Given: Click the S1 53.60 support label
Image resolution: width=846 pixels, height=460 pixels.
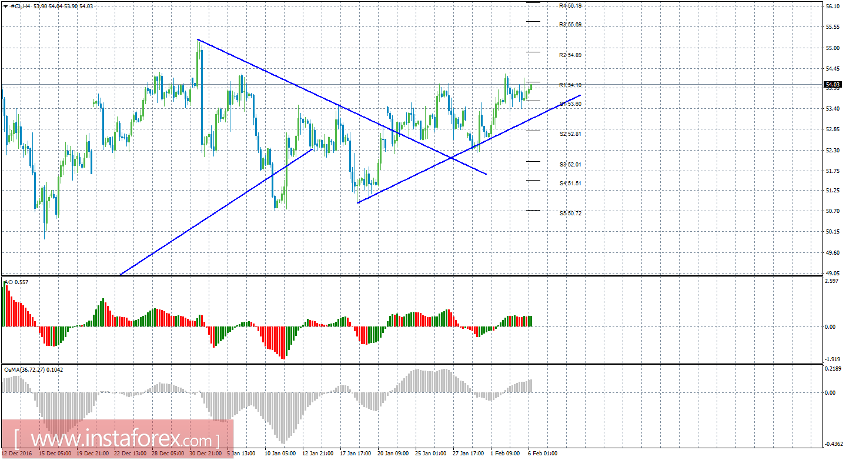Looking at the screenshot, I should (570, 104).
